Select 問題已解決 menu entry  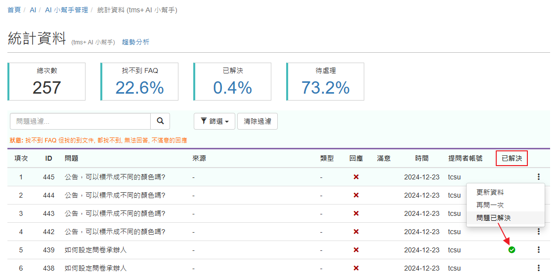tap(493, 218)
